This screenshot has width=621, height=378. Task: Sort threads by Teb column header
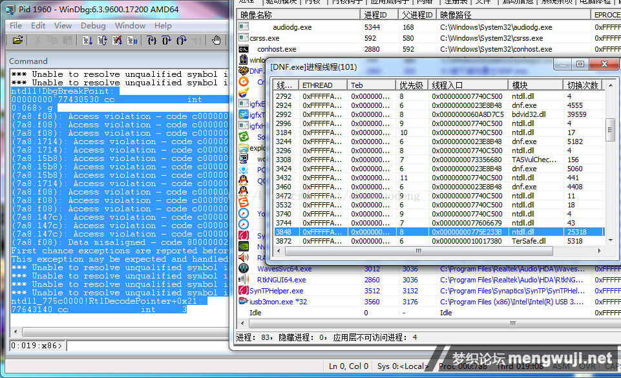[372, 85]
